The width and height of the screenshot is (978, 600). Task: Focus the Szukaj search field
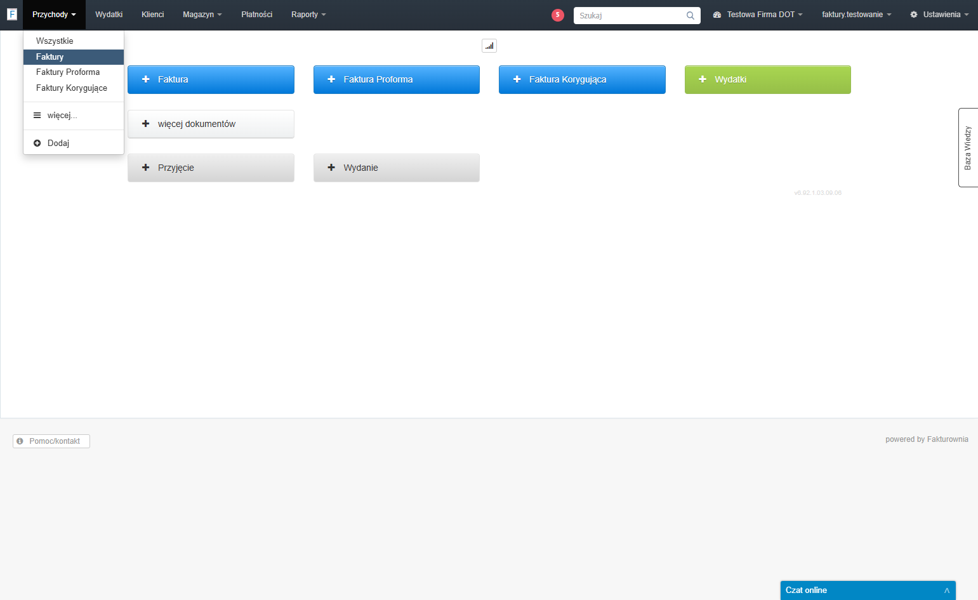pyautogui.click(x=637, y=16)
